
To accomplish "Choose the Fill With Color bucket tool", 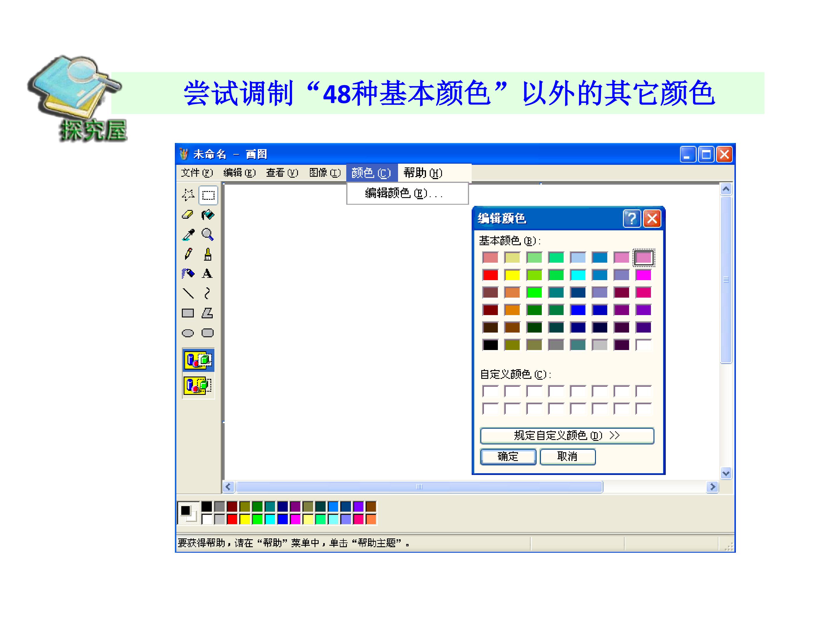I will [208, 215].
